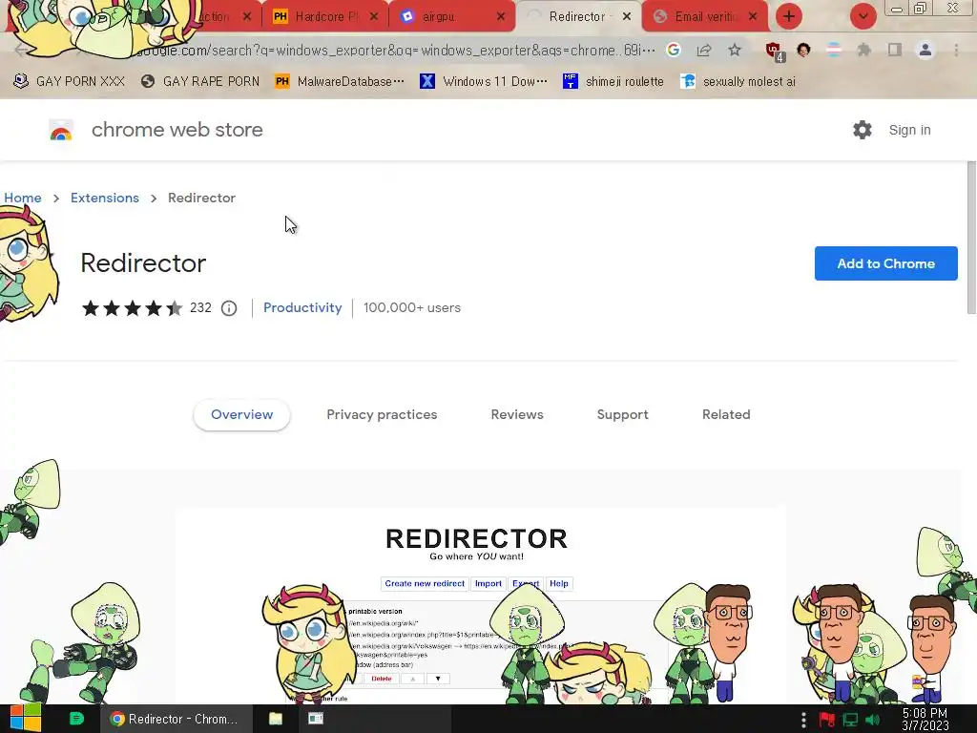Open the Reviews tab
Viewport: 977px width, 733px height.
tap(517, 414)
